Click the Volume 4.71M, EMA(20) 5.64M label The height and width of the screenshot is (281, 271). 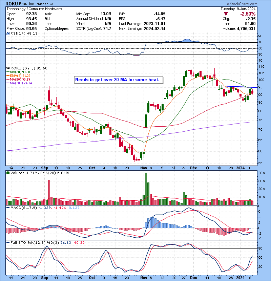click(x=39, y=173)
